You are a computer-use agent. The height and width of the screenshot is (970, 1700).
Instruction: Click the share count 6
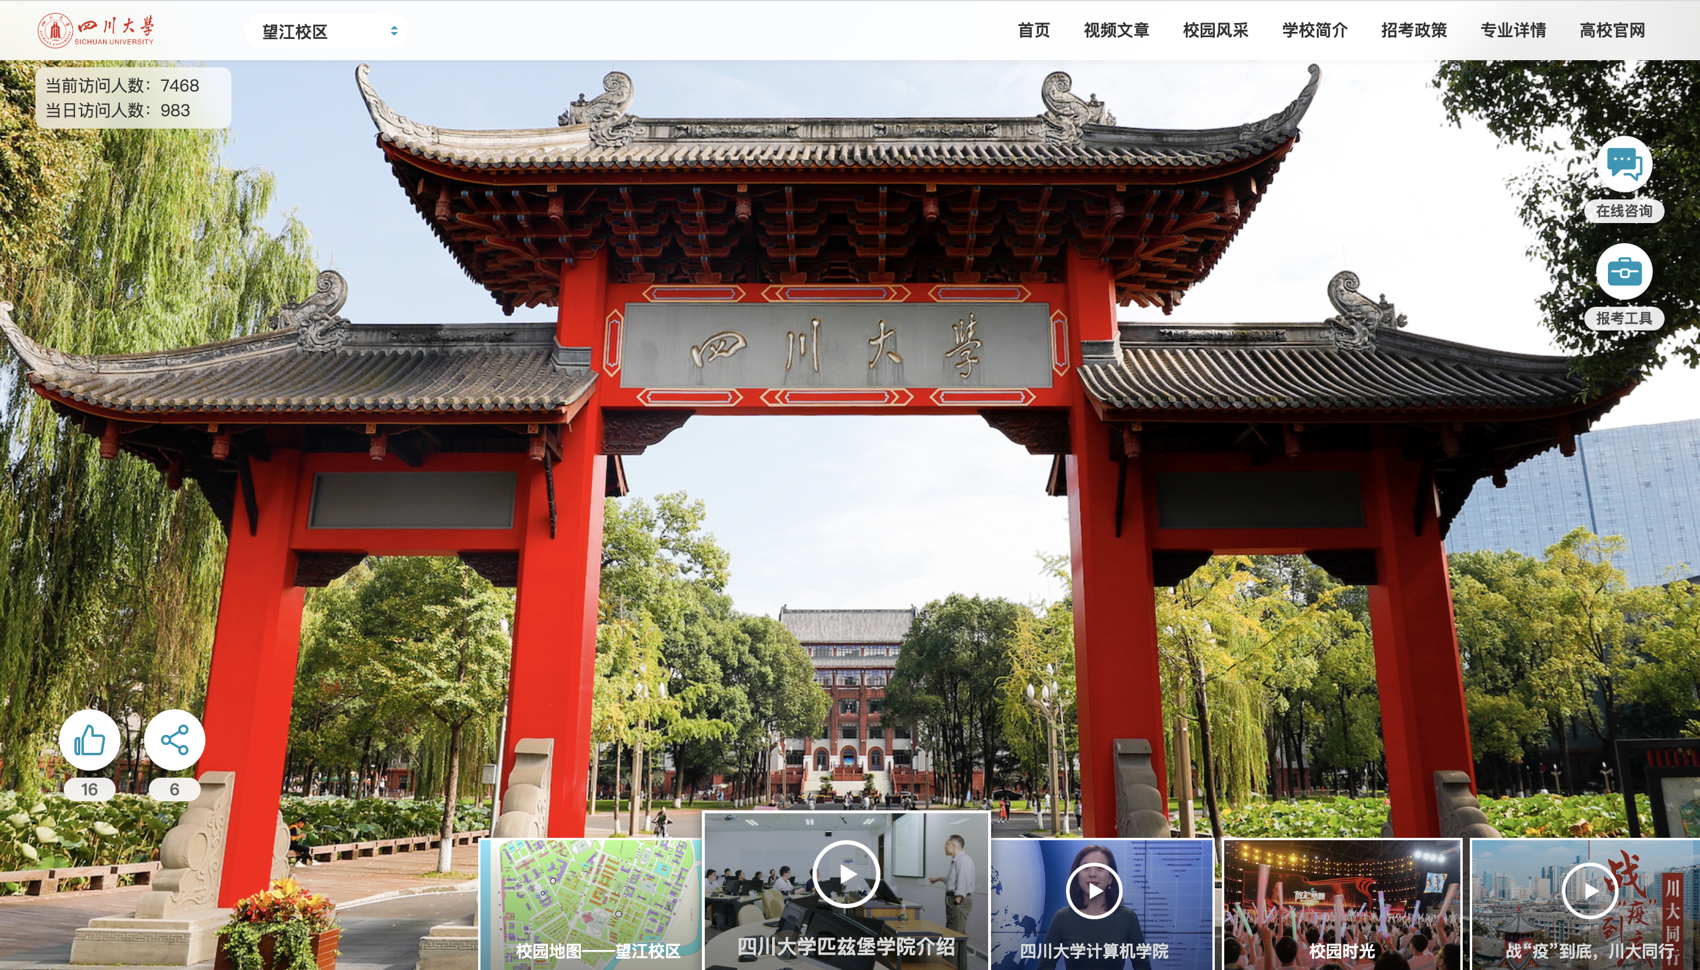point(175,789)
